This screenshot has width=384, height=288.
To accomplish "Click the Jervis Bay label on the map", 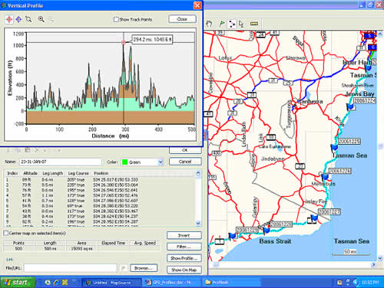I will click(x=360, y=93).
